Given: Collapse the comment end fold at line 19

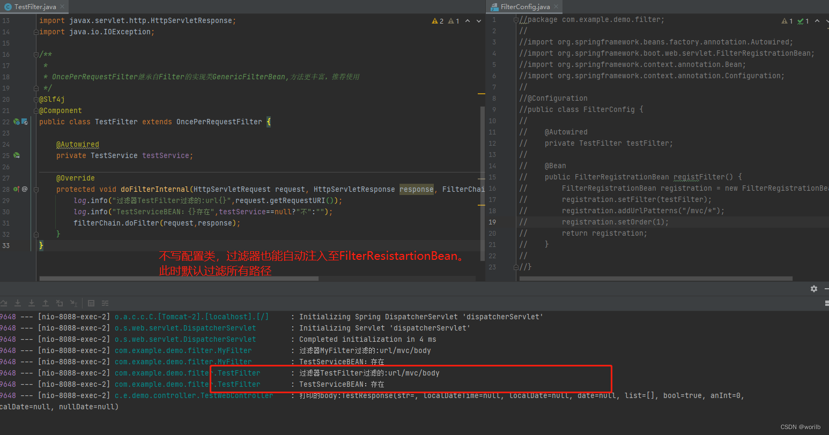Looking at the screenshot, I should tap(36, 88).
